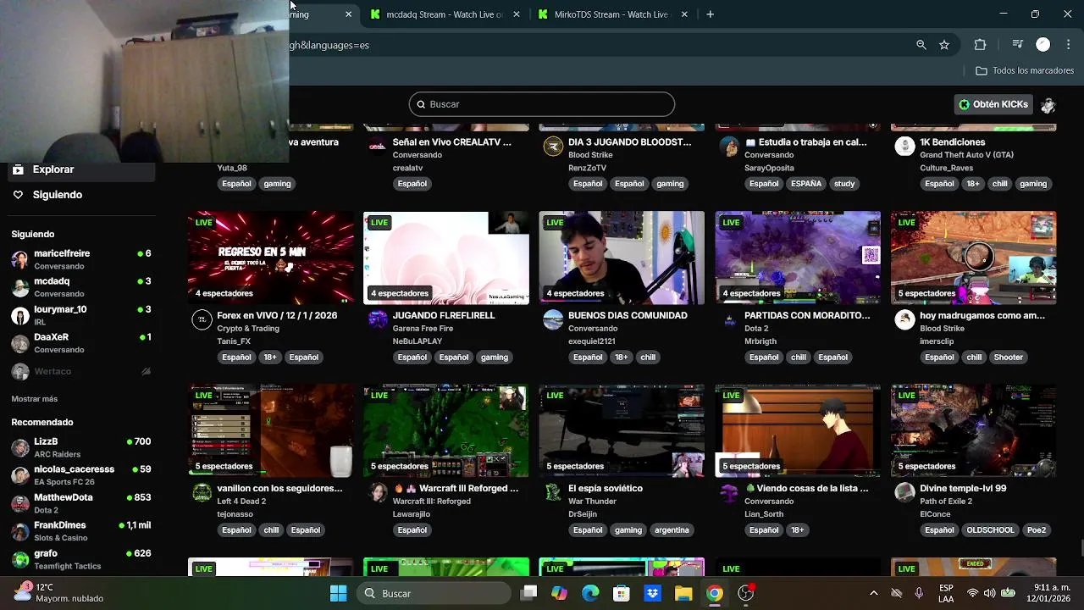Open the browser extensions puzzle icon
The width and height of the screenshot is (1084, 610).
pos(980,45)
